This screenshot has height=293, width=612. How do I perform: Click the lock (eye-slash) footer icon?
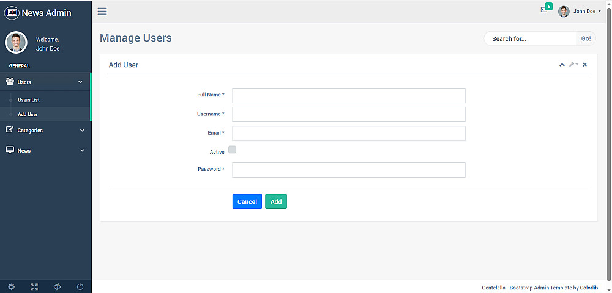tap(57, 286)
